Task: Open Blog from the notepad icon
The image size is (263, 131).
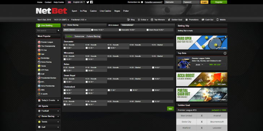Action: click(129, 20)
